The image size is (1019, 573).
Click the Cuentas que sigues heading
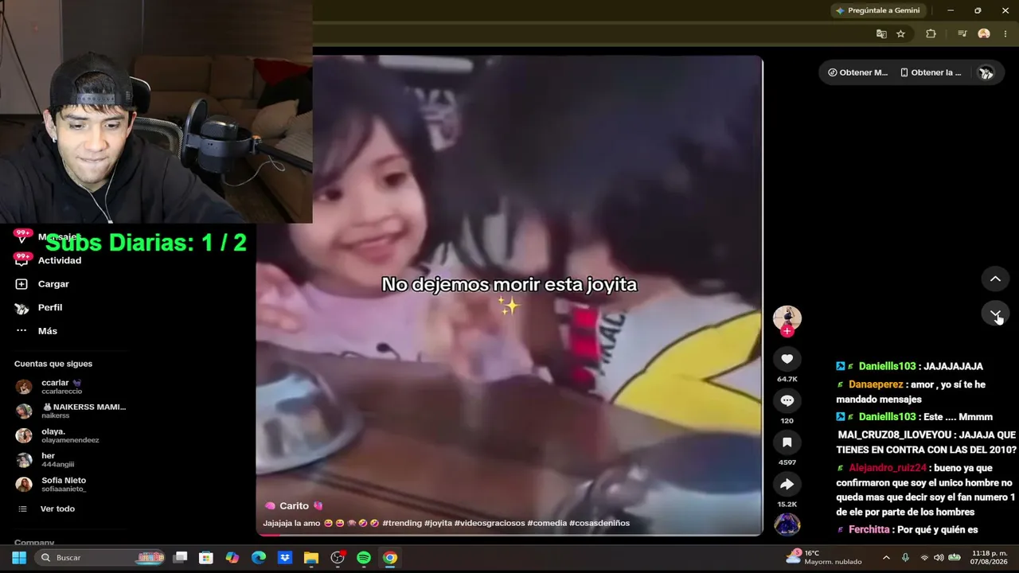point(53,364)
